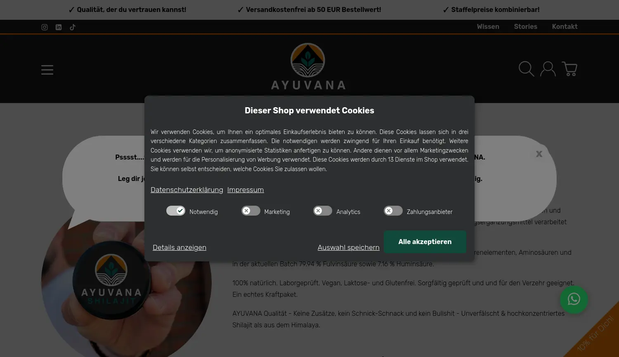Go to the Kontakt page

tap(565, 27)
